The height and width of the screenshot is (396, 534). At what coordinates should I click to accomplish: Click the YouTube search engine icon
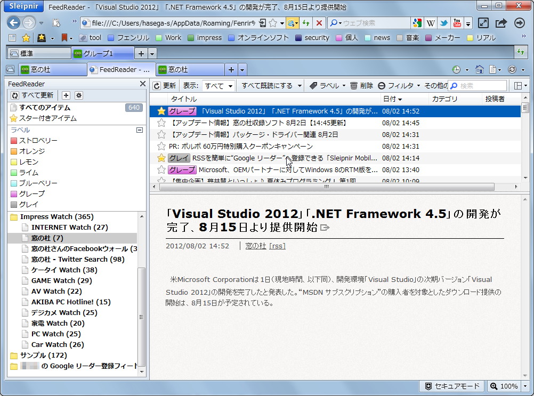tap(457, 23)
